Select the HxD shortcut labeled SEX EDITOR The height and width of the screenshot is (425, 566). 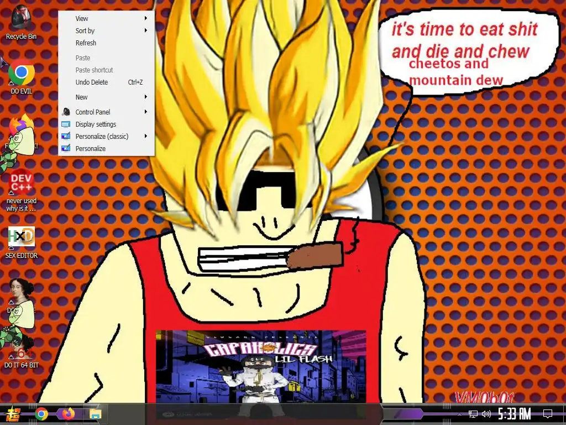coord(22,242)
